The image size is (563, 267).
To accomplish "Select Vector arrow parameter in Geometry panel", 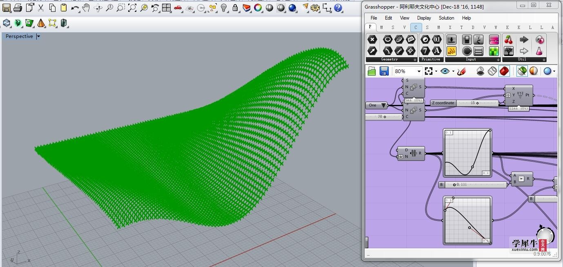I will pos(372,51).
